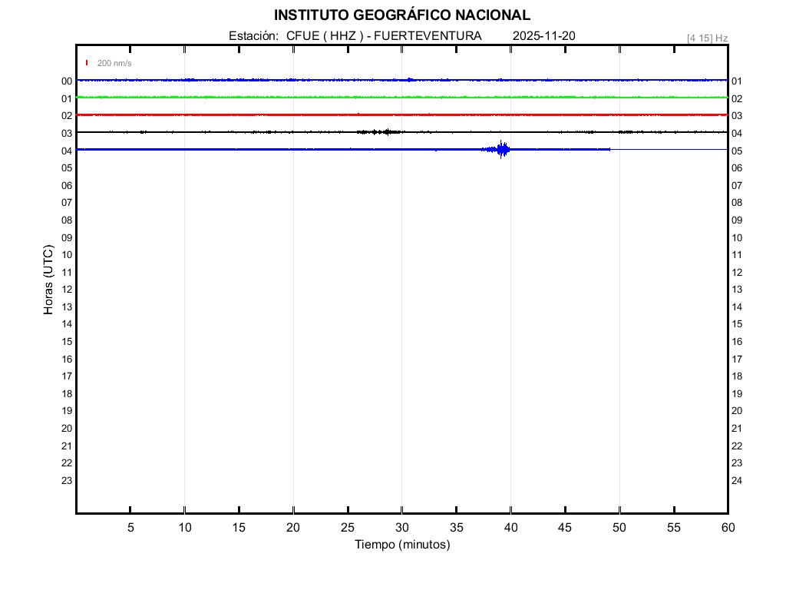
Task: Click the red 200 nm/s scale bar
Action: [87, 63]
